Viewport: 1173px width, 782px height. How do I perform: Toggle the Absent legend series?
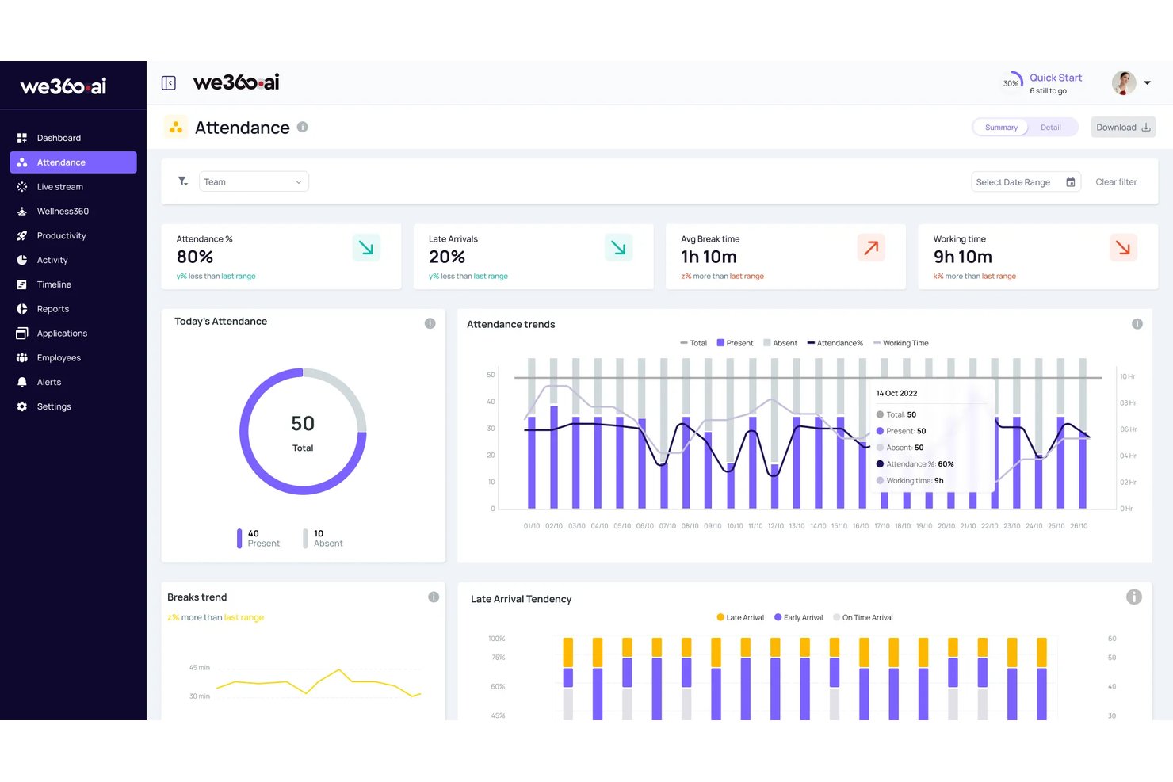tap(780, 343)
